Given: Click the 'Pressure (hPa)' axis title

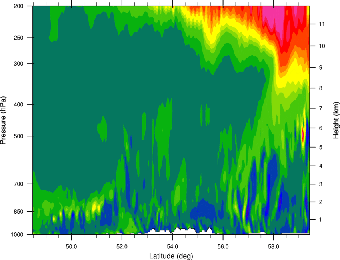Looking at the screenshot, I should coord(3,120).
